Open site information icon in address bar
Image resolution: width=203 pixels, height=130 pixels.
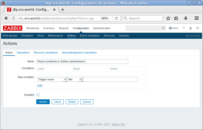13,18
